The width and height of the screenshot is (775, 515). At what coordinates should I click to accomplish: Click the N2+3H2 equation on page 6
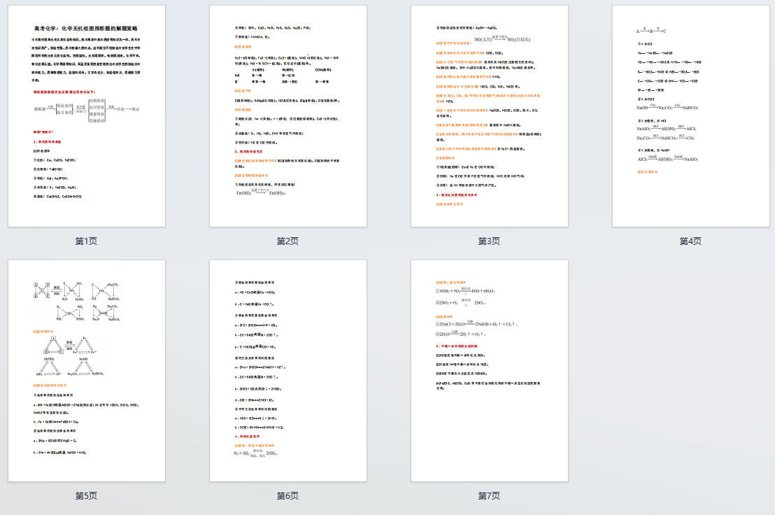pos(256,453)
